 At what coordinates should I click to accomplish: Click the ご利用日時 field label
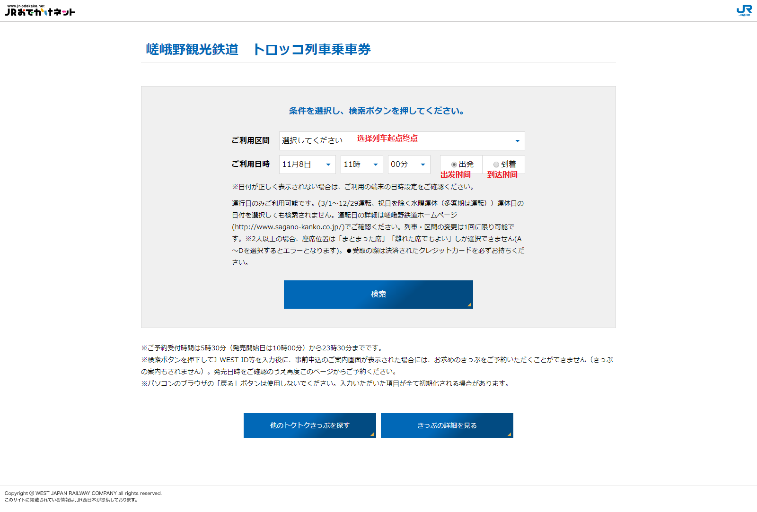(250, 164)
